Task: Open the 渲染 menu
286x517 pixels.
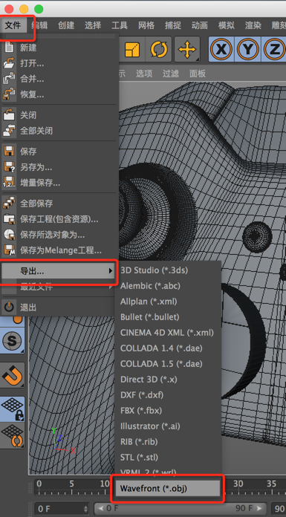Action: pos(253,25)
